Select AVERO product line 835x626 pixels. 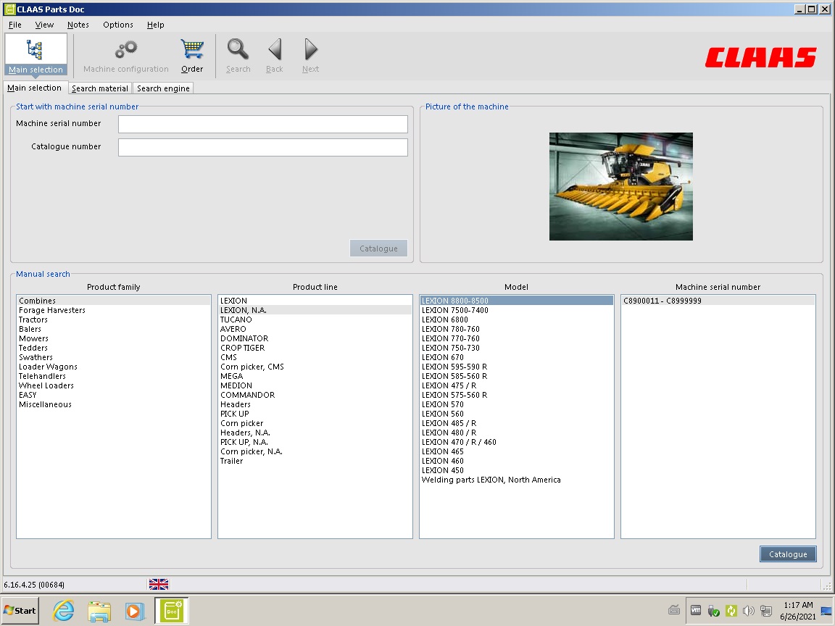coord(315,329)
